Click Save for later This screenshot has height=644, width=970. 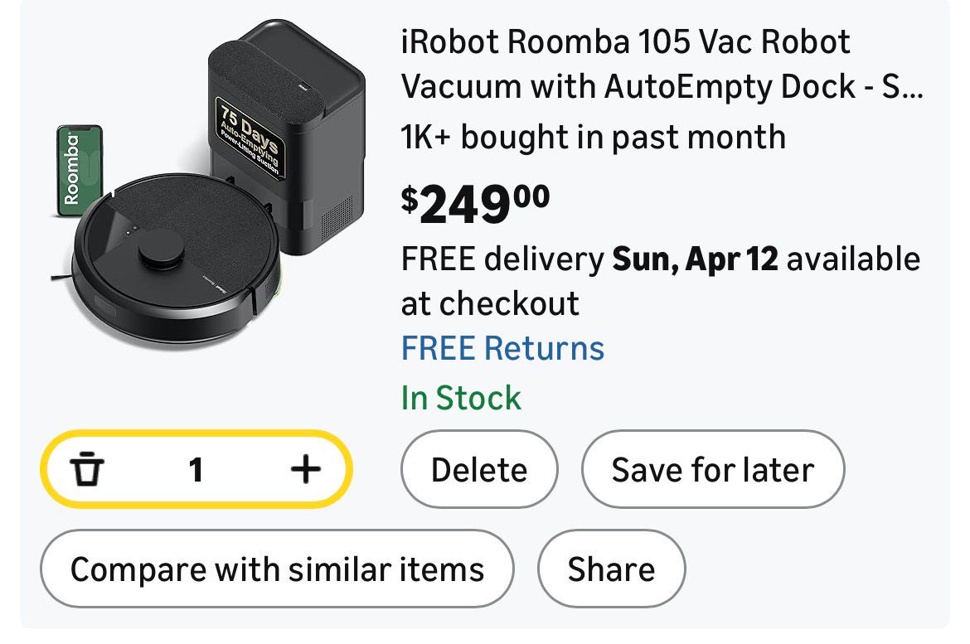712,470
